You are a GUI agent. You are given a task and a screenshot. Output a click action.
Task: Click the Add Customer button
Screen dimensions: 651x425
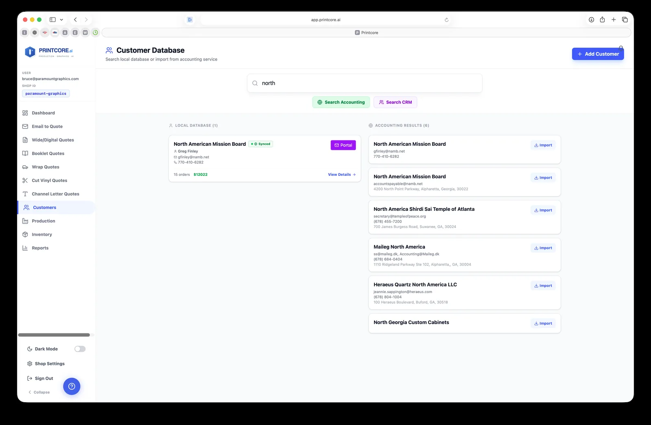[x=598, y=54]
